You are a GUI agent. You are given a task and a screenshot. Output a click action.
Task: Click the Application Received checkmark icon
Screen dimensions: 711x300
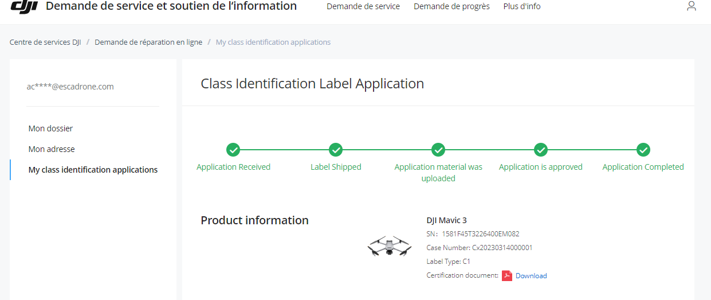pyautogui.click(x=233, y=150)
